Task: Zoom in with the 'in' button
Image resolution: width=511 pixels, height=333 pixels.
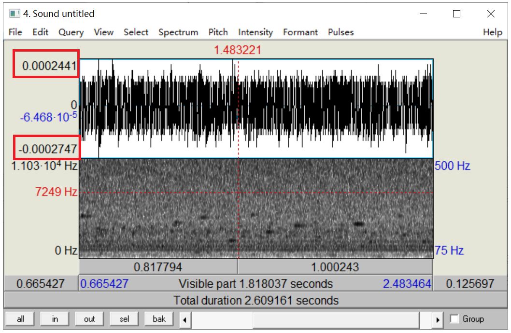Action: click(55, 319)
